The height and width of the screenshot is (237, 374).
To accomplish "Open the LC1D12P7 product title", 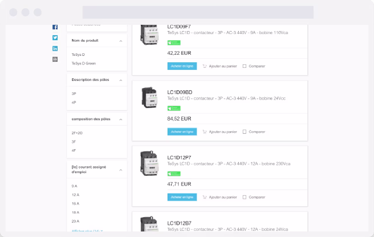I will pyautogui.click(x=179, y=158).
